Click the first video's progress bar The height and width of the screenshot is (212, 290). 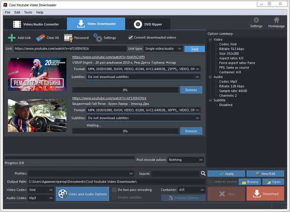[x=125, y=90]
